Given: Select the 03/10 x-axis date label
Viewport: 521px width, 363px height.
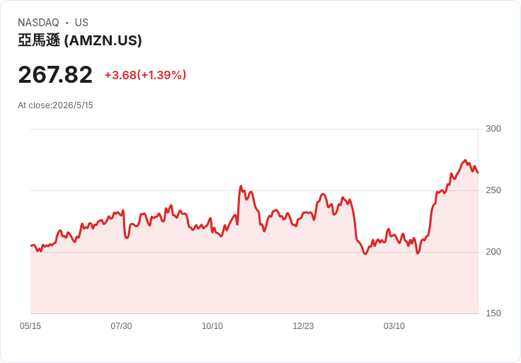Looking at the screenshot, I should click(x=394, y=325).
